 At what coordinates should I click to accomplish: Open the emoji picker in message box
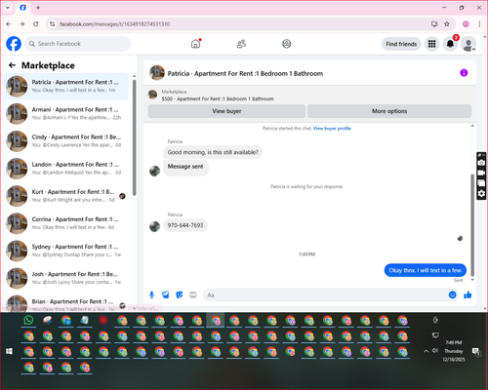pyautogui.click(x=452, y=294)
